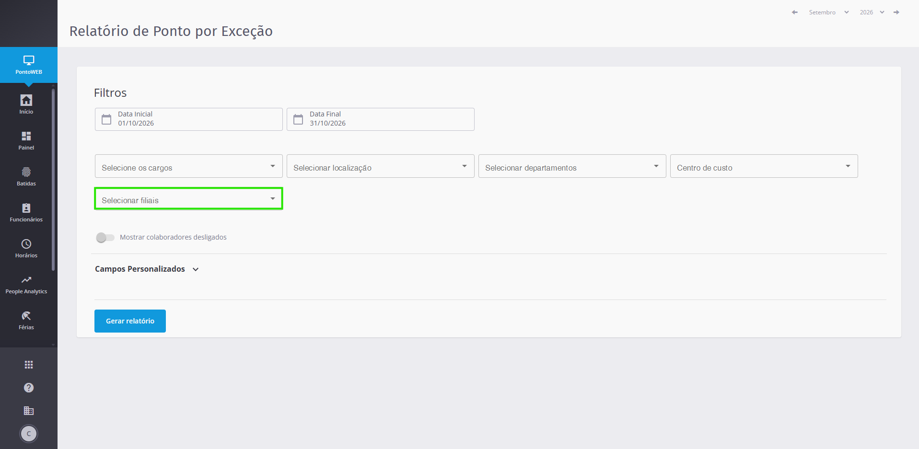Open the Setembro month selector
919x449 pixels.
(x=829, y=12)
